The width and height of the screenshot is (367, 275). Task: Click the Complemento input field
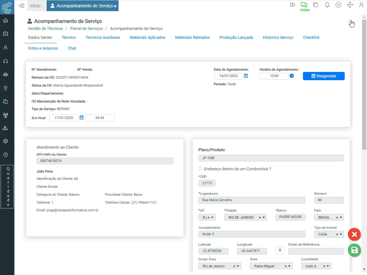click(252, 234)
